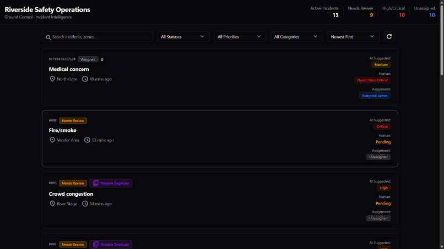This screenshot has width=444, height=249.
Task: Click Possible Duplicate tag on incident #003
Action: (111, 183)
